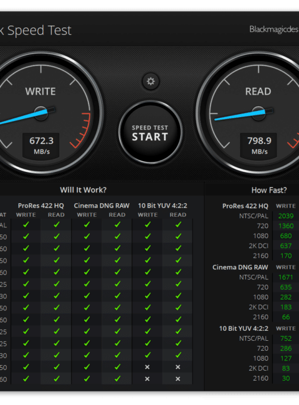Image resolution: width=299 pixels, height=405 pixels.
Task: Click 10 Bit YUV 4:2:2 heading in Will It Work
Action: click(163, 206)
